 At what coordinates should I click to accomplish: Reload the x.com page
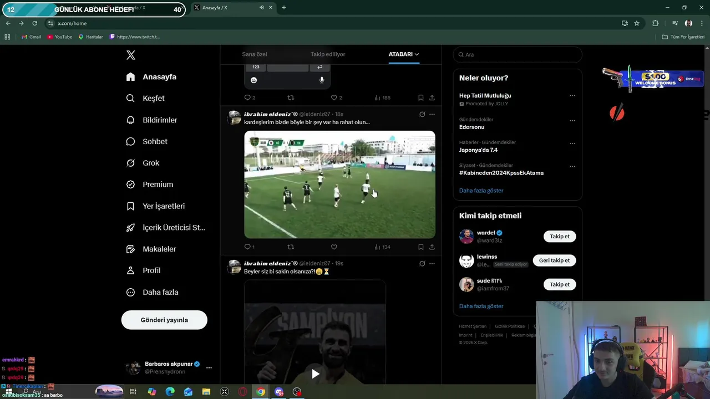click(x=34, y=23)
